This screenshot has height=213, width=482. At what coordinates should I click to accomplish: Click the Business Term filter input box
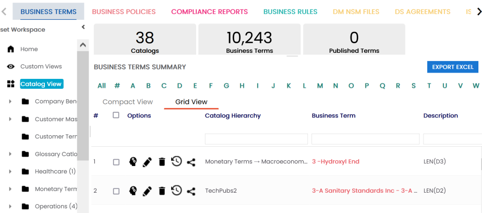click(x=365, y=139)
